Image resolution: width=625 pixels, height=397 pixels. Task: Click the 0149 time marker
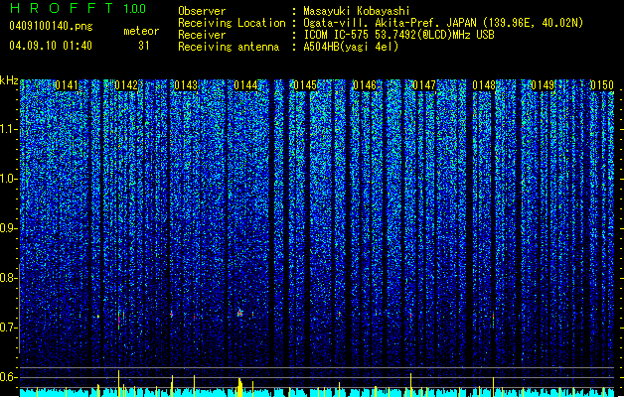pyautogui.click(x=544, y=85)
